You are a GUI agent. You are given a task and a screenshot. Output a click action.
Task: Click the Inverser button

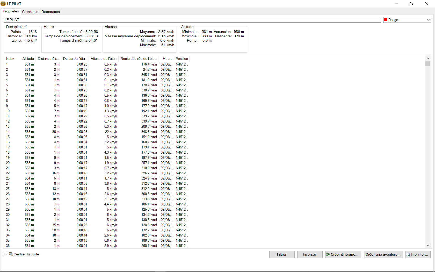click(310, 254)
